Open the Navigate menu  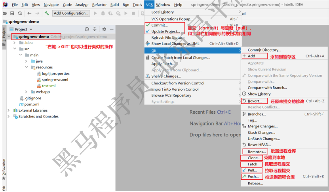51,5
